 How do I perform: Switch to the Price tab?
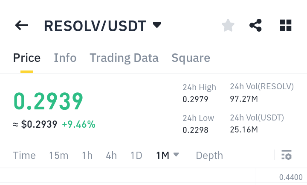point(27,58)
